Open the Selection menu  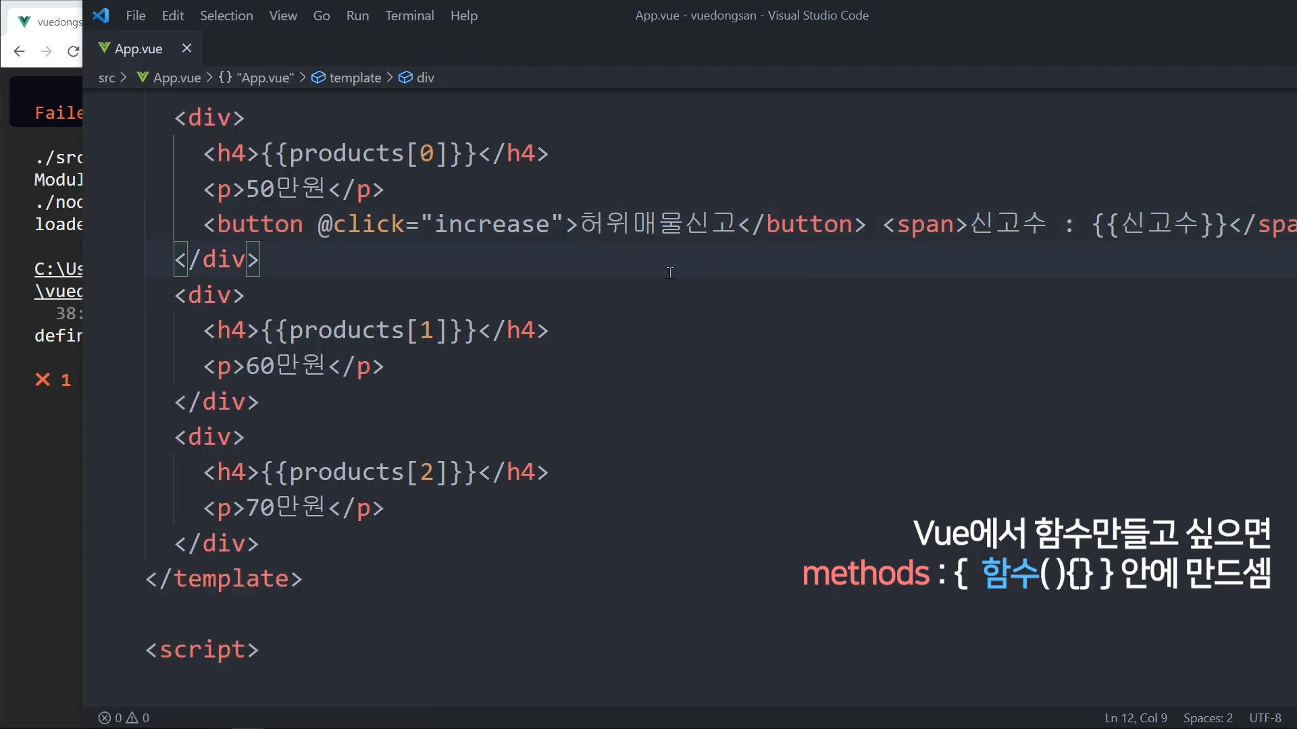[226, 16]
